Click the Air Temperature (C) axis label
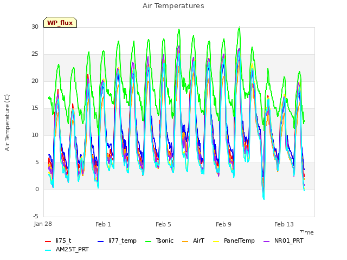347x260 pixels. click(7, 123)
